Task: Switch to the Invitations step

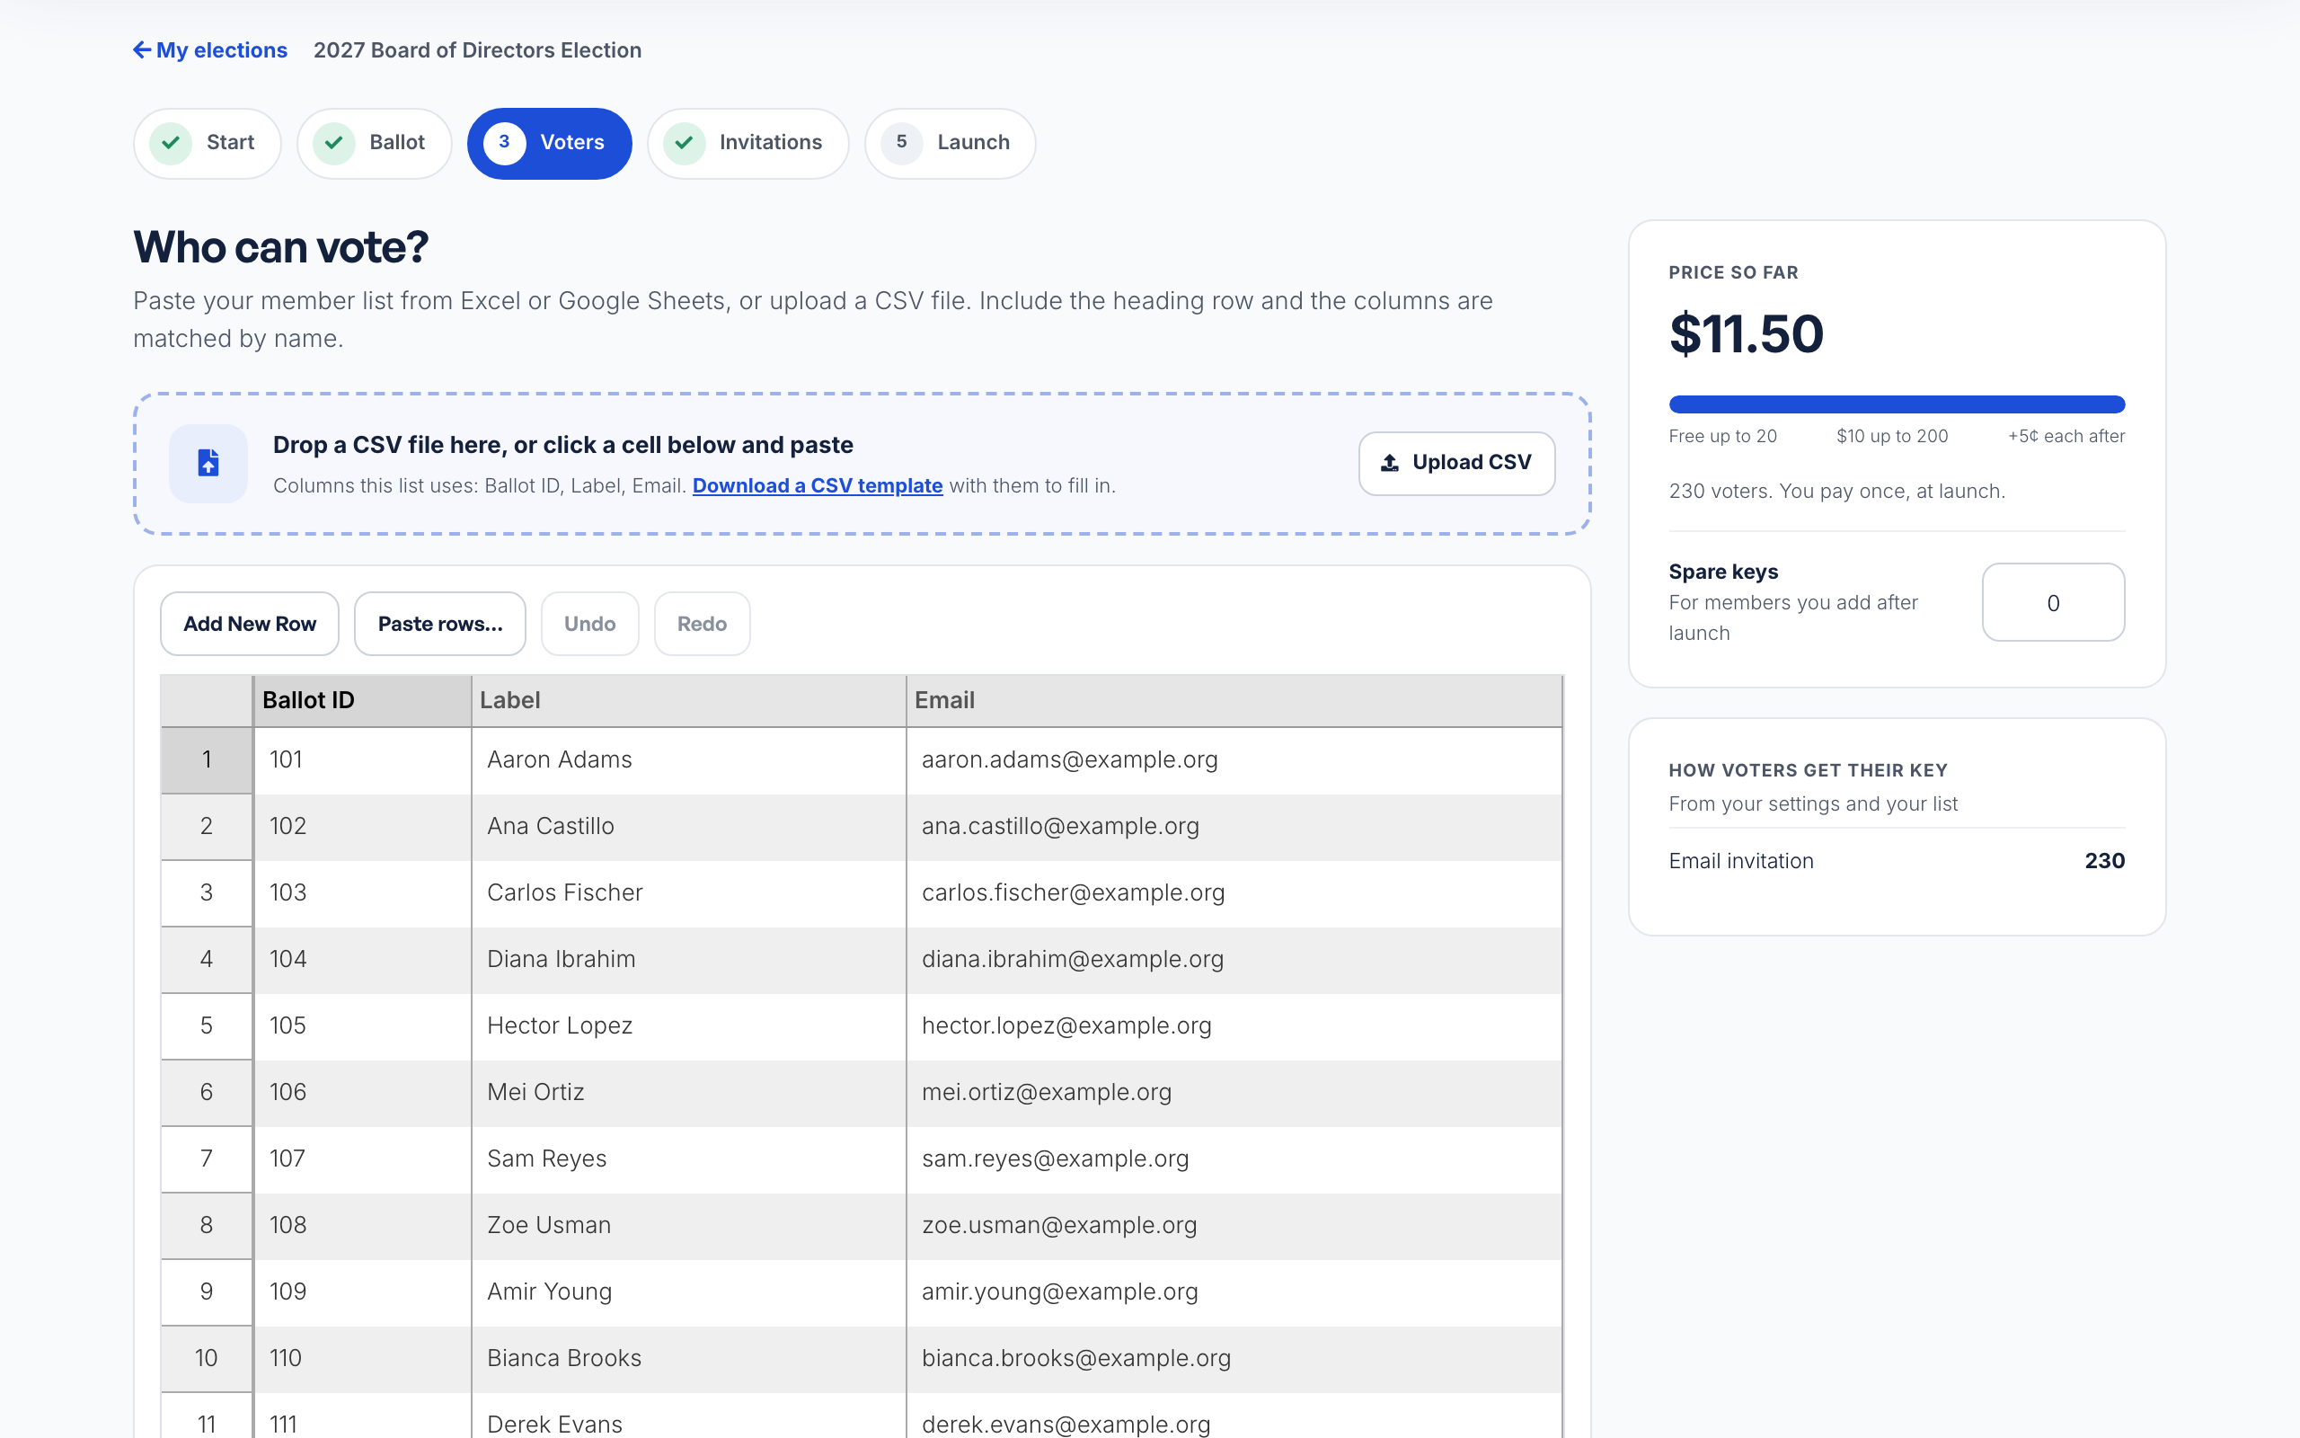Action: 748,143
